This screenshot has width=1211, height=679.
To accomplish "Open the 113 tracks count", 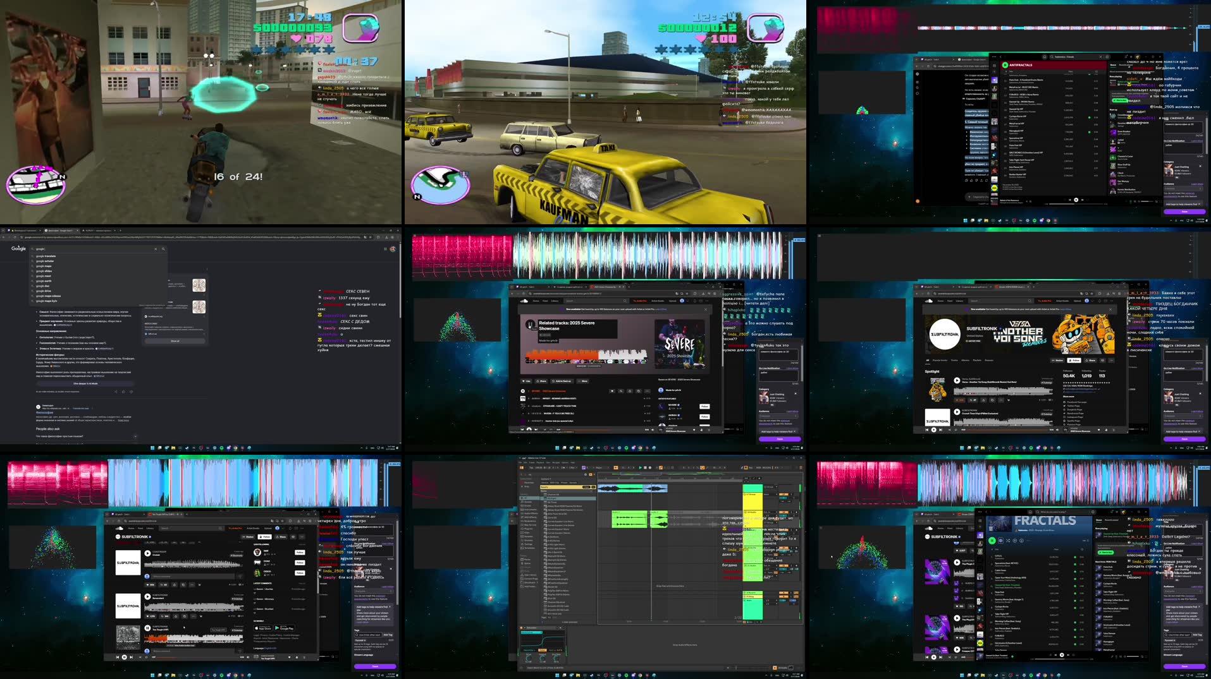I will 1102,376.
